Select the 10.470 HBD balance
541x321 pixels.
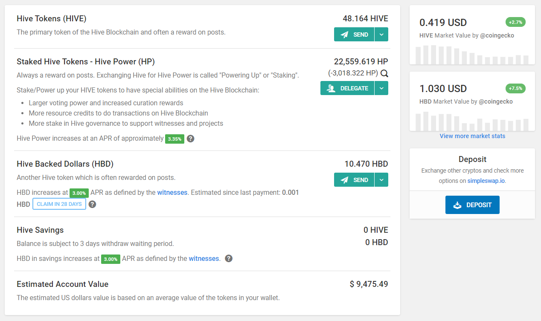(366, 164)
